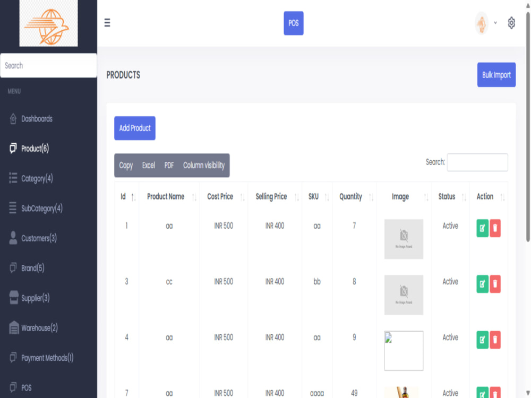Click the quantity value 49
This screenshot has height=398, width=531.
[x=354, y=393]
